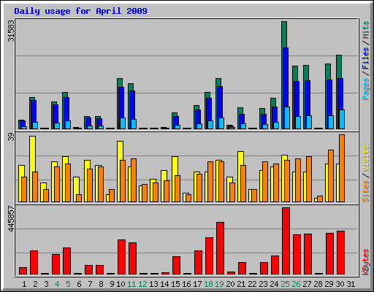Viewport: 374px width, 292px height.
Task: Click the yellow 'Visits' legend label
Action: coord(366,158)
